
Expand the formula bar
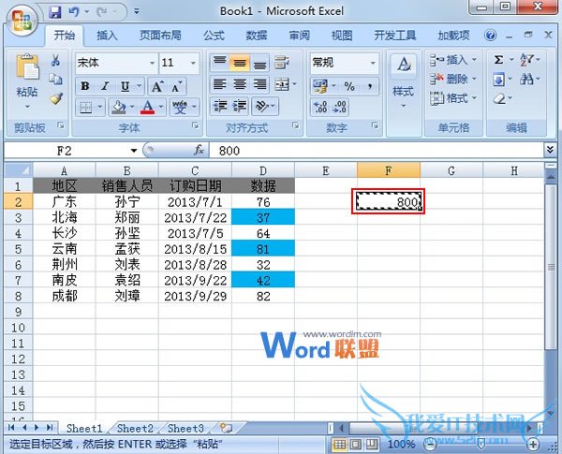550,150
